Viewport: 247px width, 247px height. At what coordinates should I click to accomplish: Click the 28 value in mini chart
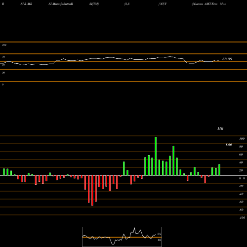coord(159,234)
